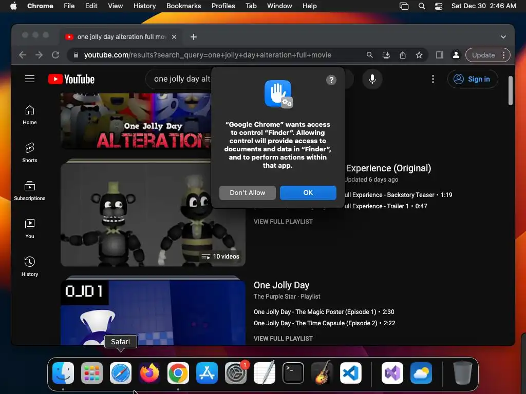
Task: Open the Trash in the Dock
Action: click(x=463, y=373)
